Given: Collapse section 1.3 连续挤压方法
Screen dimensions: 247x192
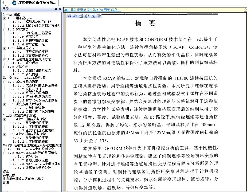Looking at the screenshot, I should pos(5,48).
